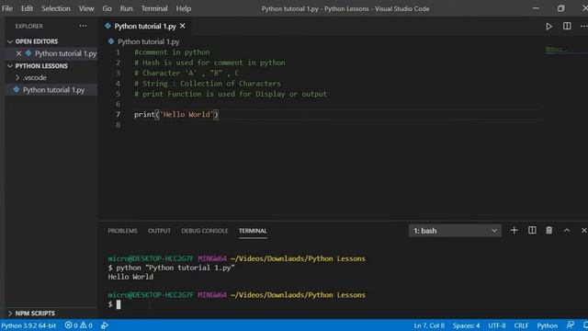Viewport: 588px width, 331px height.
Task: Create a new terminal with plus icon
Action: pyautogui.click(x=514, y=231)
